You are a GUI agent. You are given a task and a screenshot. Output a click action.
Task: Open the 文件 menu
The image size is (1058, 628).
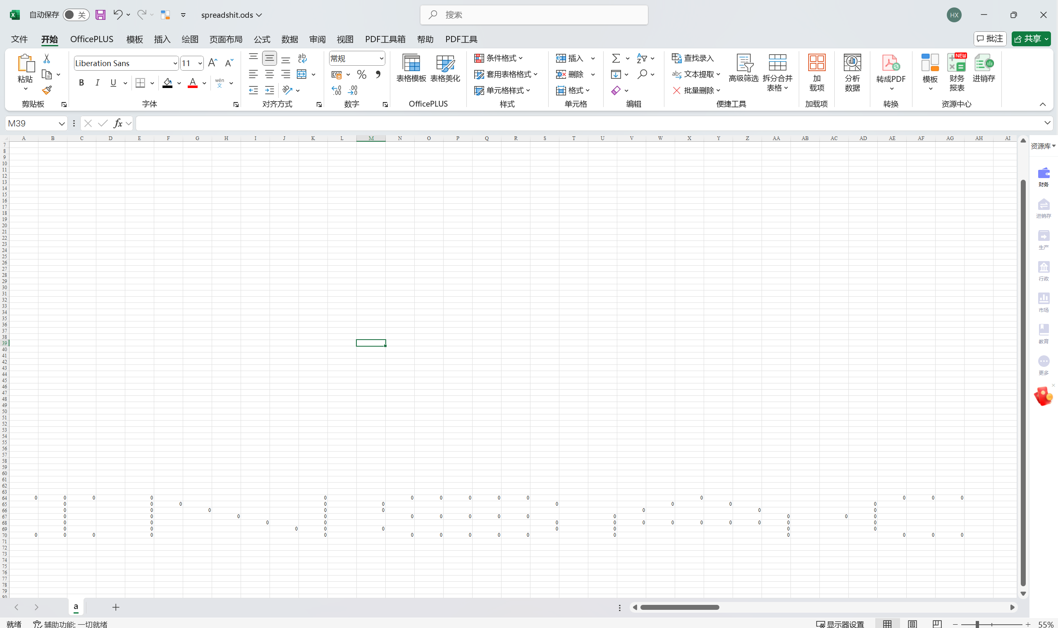(x=19, y=39)
